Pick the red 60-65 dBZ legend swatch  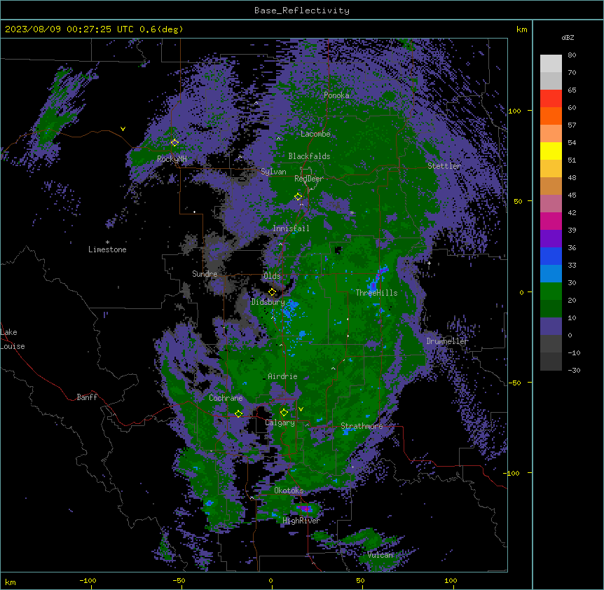tap(551, 99)
